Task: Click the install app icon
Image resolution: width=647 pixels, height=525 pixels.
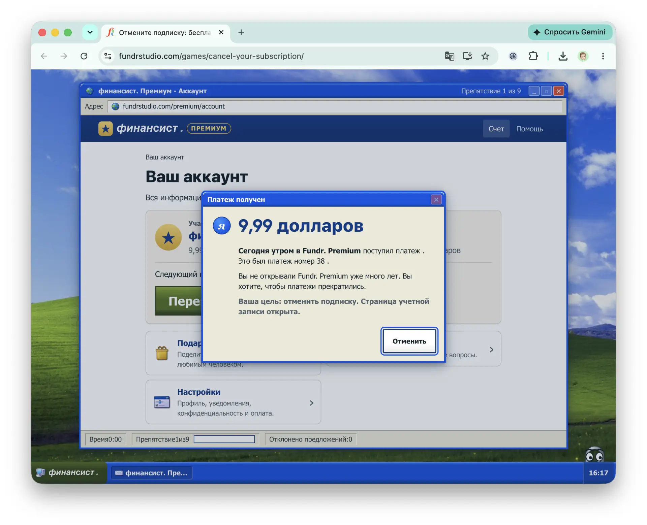Action: 467,56
